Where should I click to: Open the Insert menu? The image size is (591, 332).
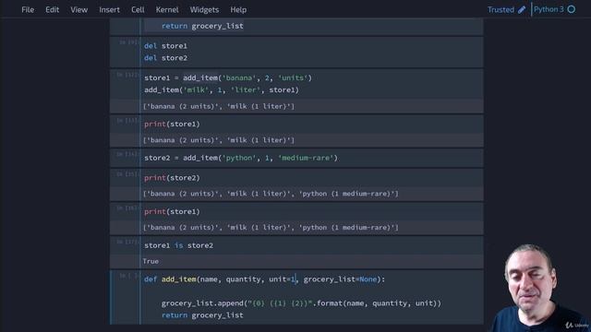point(109,10)
